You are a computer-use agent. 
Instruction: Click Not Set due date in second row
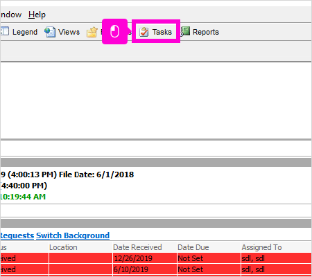point(191,269)
